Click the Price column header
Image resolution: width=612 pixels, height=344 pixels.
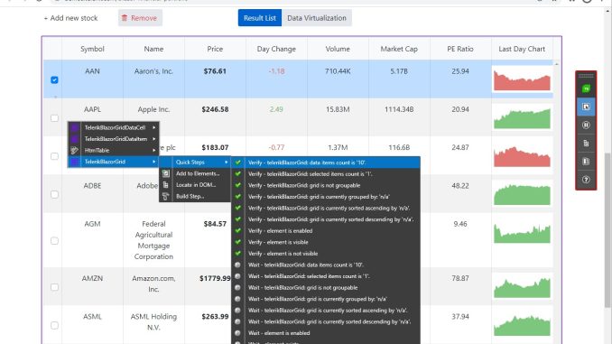215,49
